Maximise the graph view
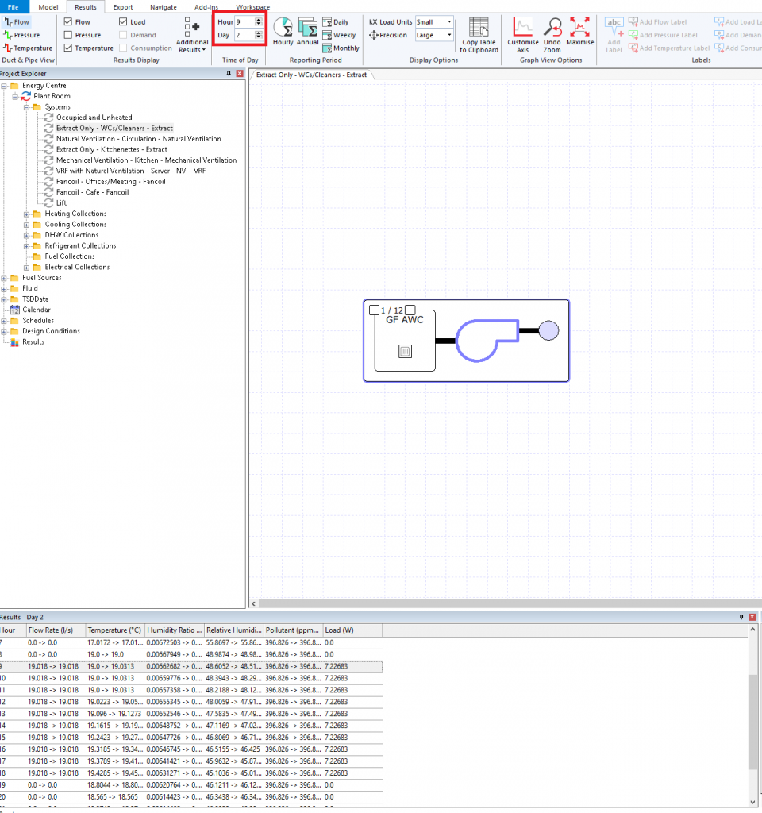The height and width of the screenshot is (813, 762). coord(579,35)
